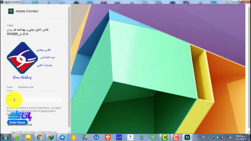Open Google Drive from the taskbar
Image resolution: width=251 pixels, height=141 pixels.
[x=85, y=137]
